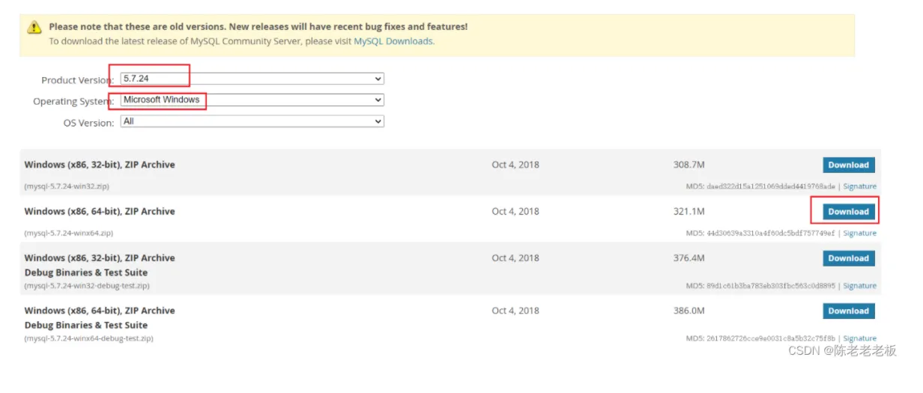This screenshot has width=923, height=393.
Task: Open Signature link for mysql-5.7.24-win32.zip
Action: (859, 186)
